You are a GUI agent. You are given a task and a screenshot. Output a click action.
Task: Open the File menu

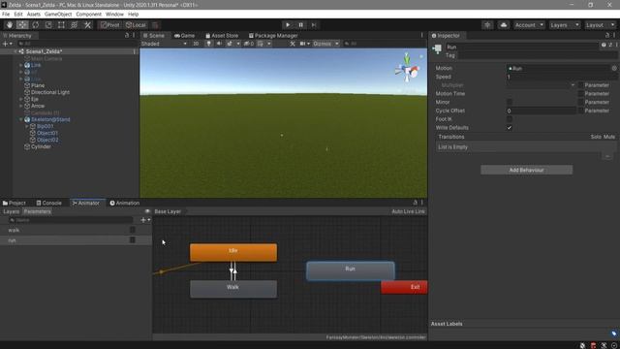(x=6, y=14)
